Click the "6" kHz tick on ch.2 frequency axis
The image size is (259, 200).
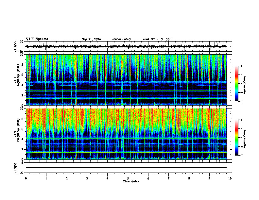tap(23, 129)
